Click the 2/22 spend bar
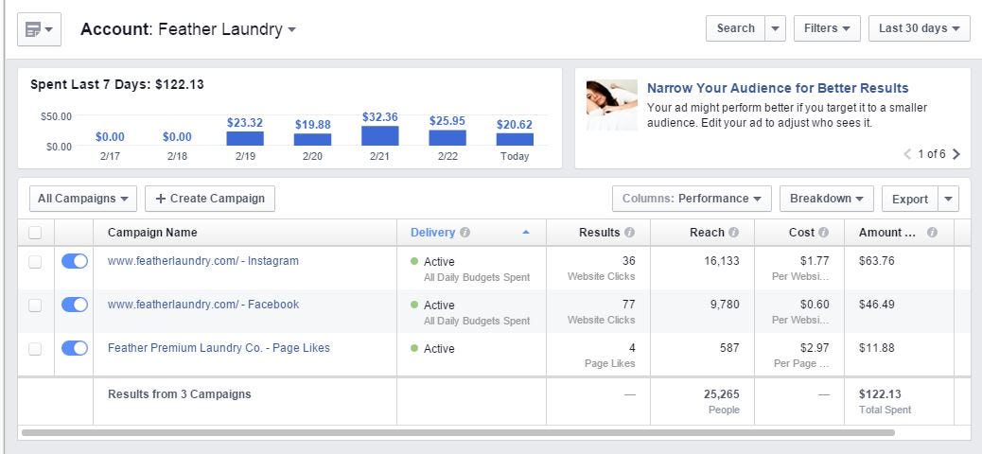982x454 pixels. pyautogui.click(x=447, y=138)
